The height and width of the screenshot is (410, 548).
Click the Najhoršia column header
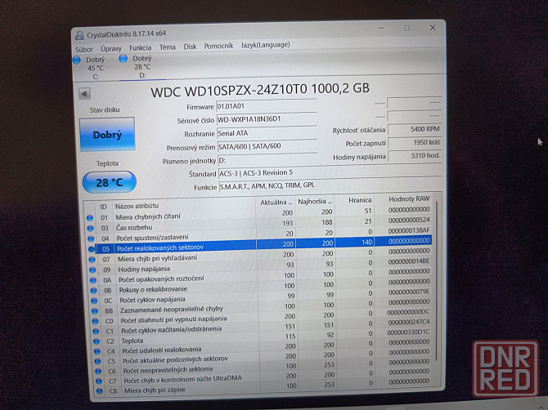point(315,201)
